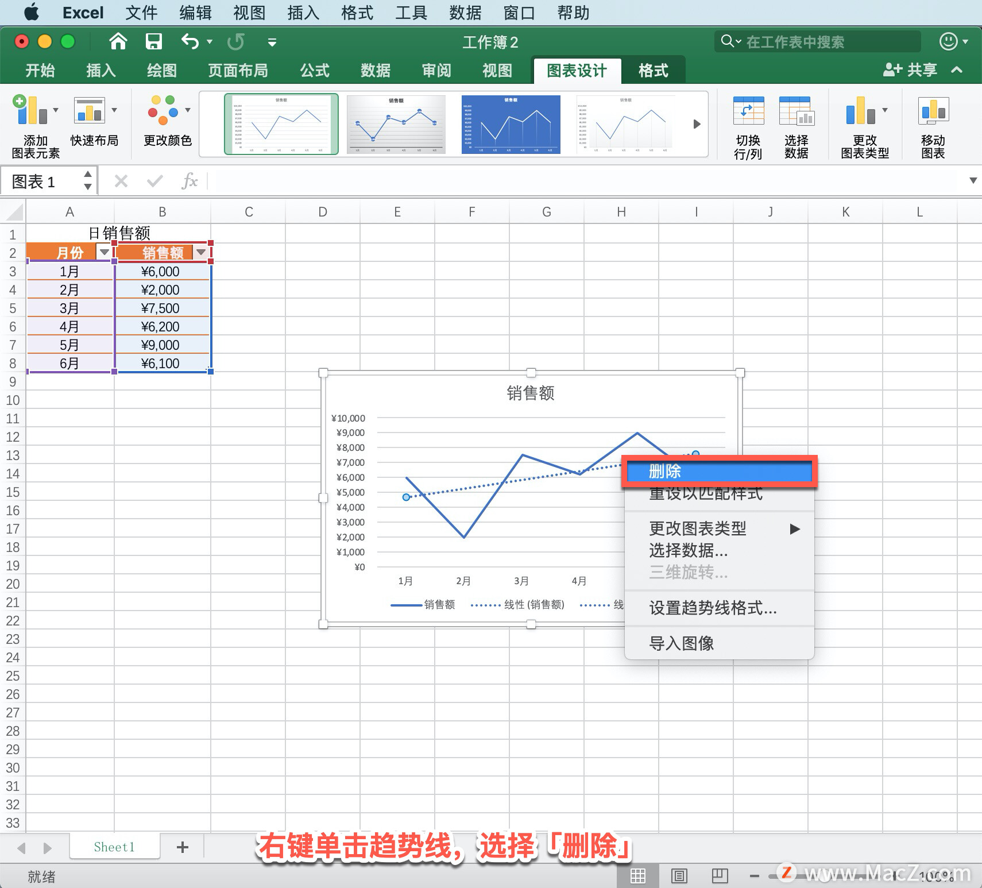Click the fx insert function icon
Image resolution: width=982 pixels, height=888 pixels.
click(189, 182)
